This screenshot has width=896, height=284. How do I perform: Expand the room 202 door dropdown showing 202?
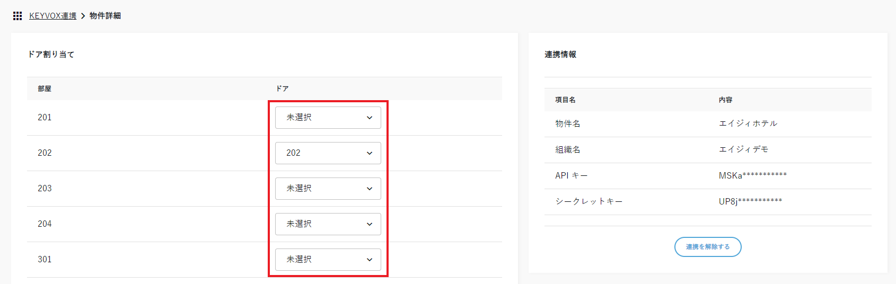point(328,153)
